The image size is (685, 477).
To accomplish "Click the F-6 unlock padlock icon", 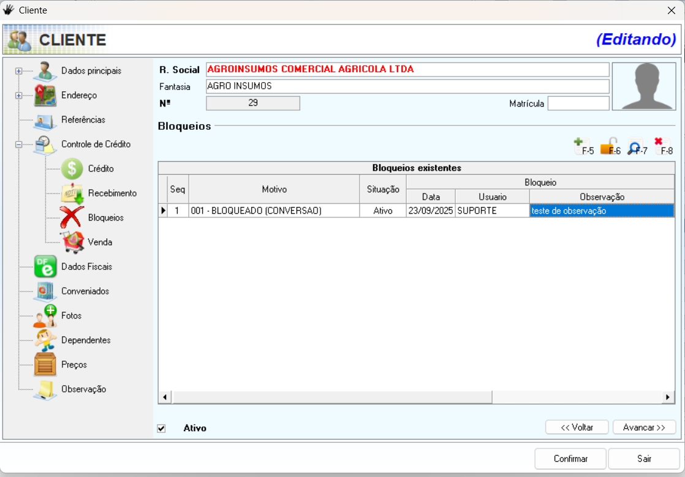I will pyautogui.click(x=610, y=147).
